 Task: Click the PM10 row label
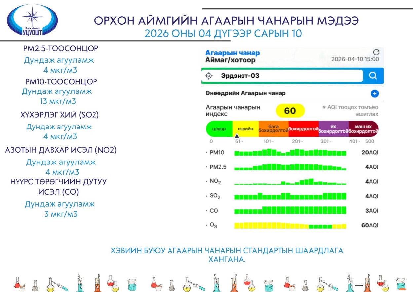pyautogui.click(x=216, y=153)
